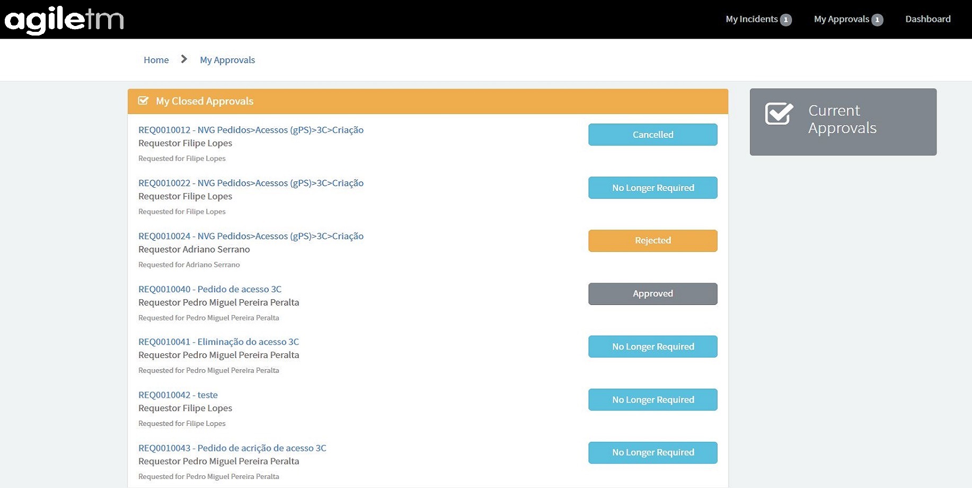Open request REQ0010012 link

[x=251, y=130]
